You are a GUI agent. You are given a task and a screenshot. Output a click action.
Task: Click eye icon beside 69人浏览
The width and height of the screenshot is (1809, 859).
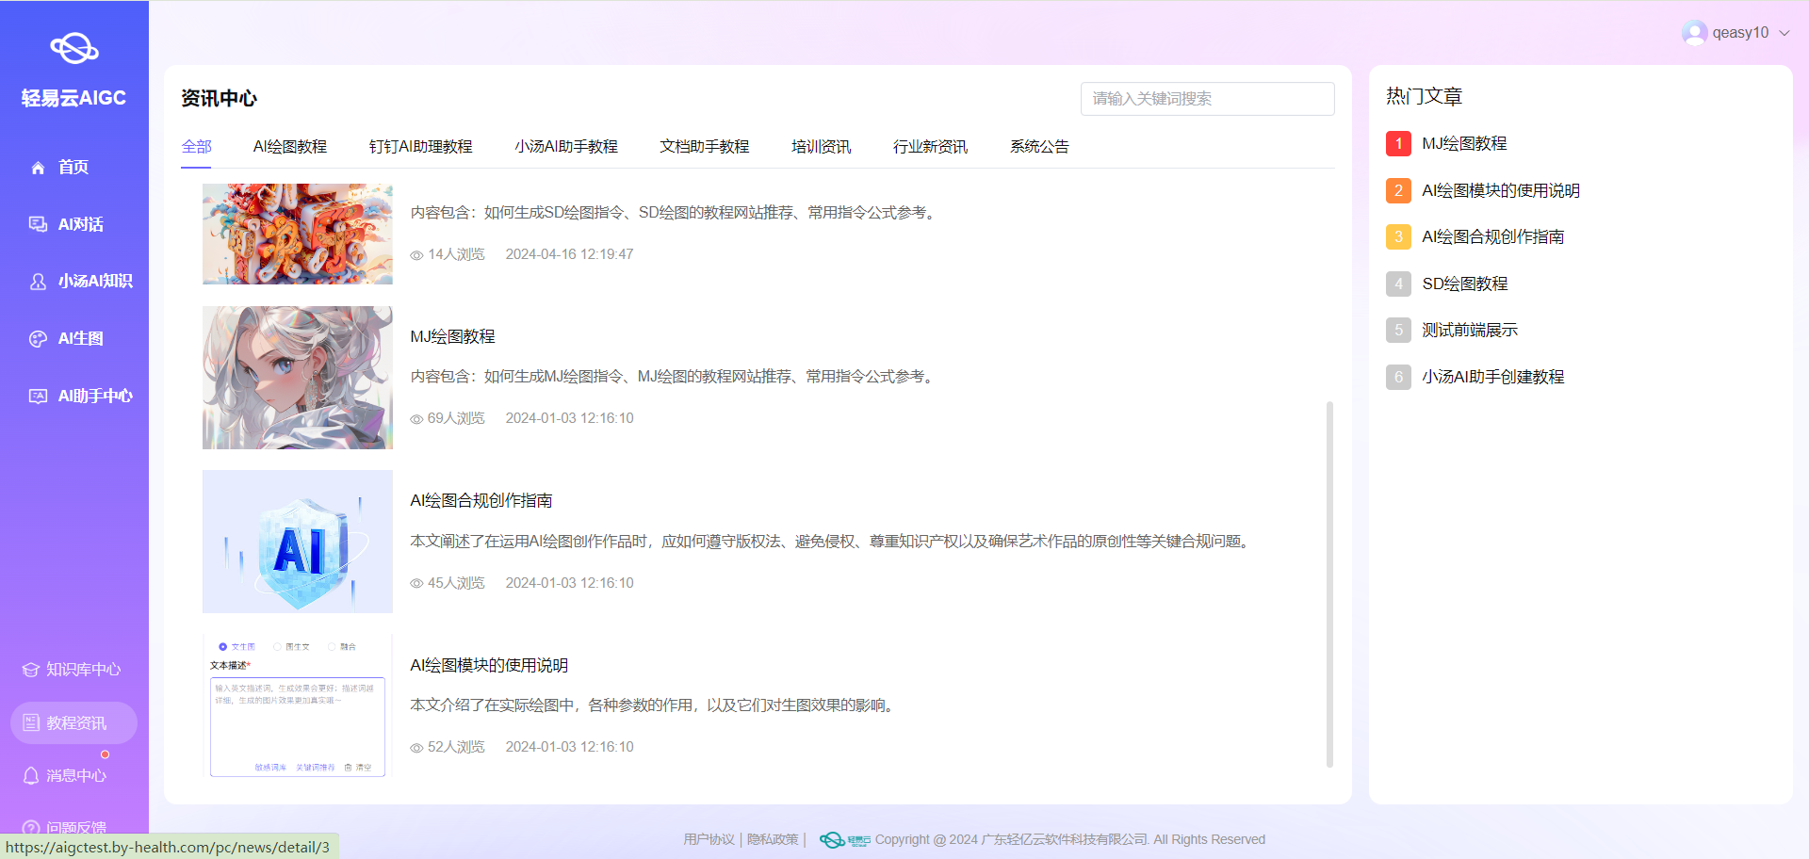(x=416, y=419)
